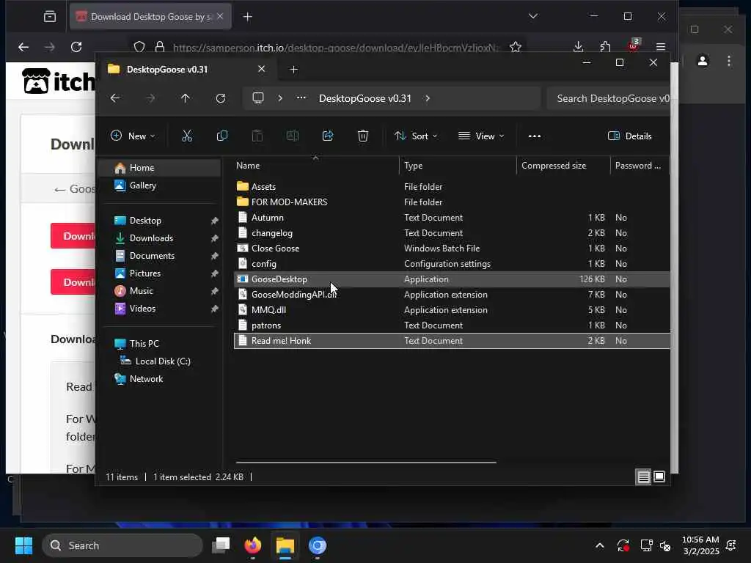Close the DesktopGoose v0.31 Explorer tab
The height and width of the screenshot is (563, 751).
[262, 69]
